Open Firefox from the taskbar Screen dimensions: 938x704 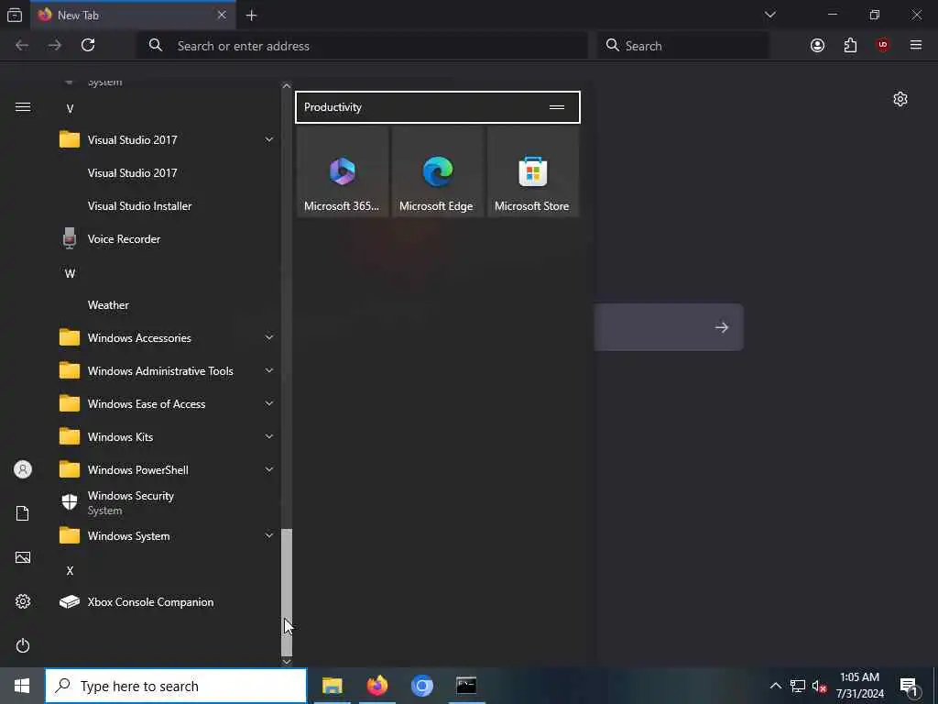pyautogui.click(x=376, y=686)
